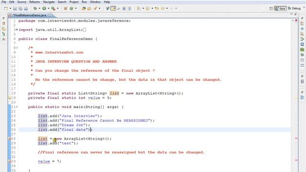Toggle show whitespace characters
306x172 pixels.
(x=130, y=9)
